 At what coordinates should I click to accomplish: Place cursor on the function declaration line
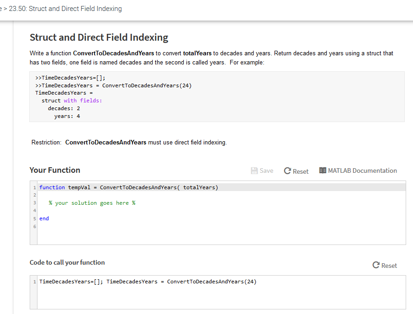tap(128, 187)
